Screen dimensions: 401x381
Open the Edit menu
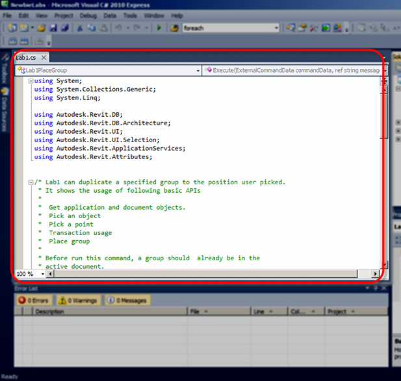pyautogui.click(x=23, y=16)
